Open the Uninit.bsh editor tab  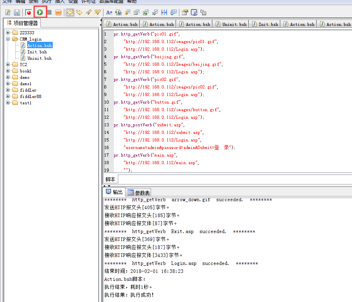tap(231, 24)
